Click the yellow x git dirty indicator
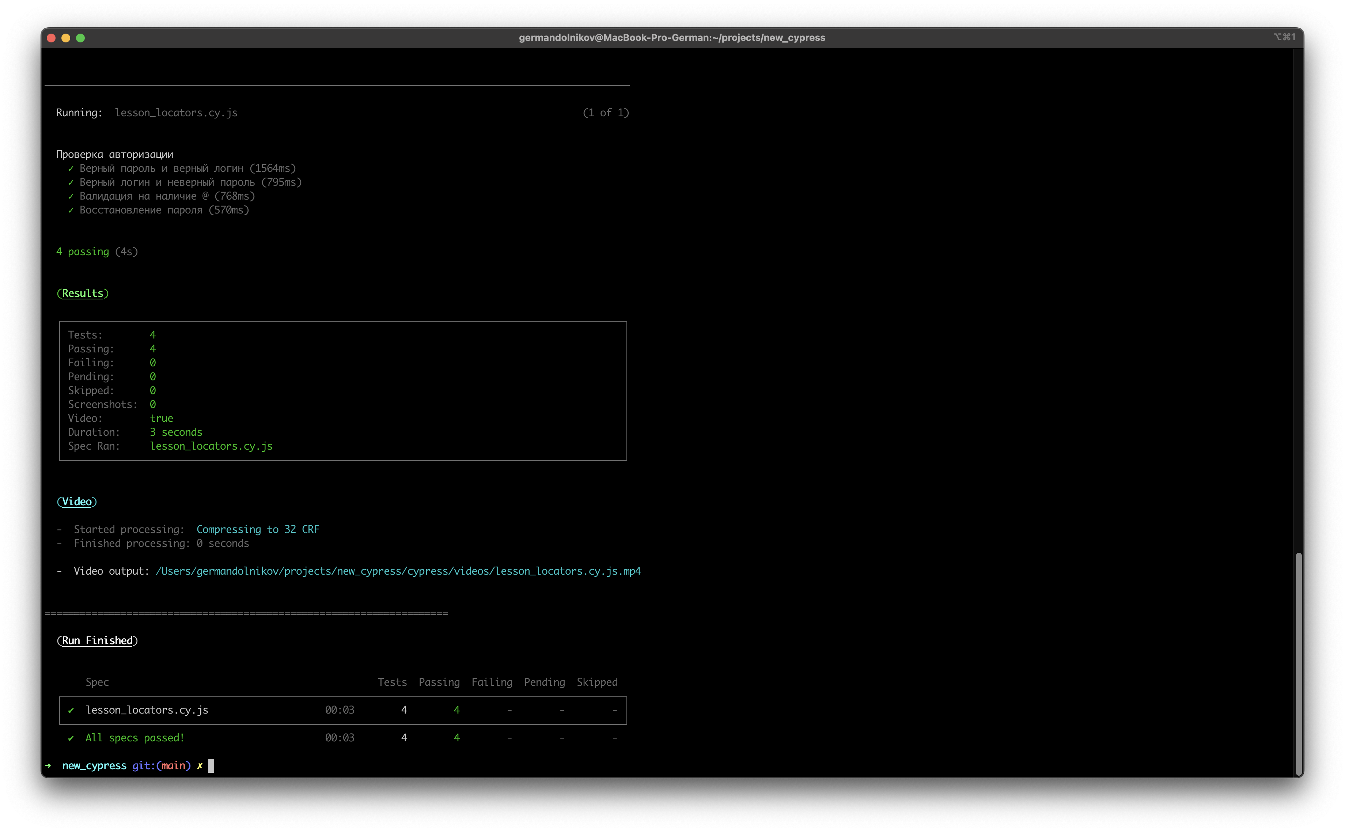This screenshot has height=832, width=1345. click(200, 765)
